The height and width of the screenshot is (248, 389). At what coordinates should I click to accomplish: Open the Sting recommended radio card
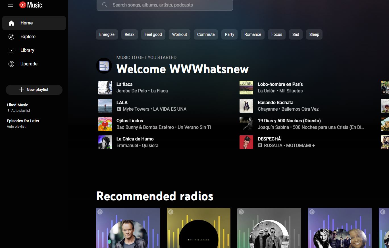128,228
